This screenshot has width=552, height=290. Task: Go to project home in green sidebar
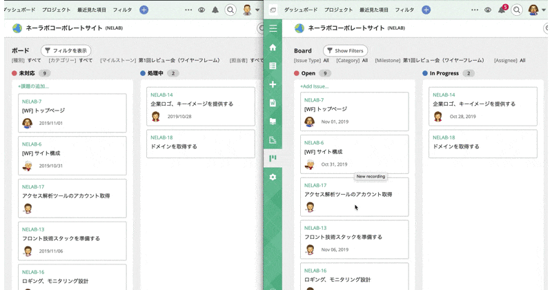[x=273, y=48]
